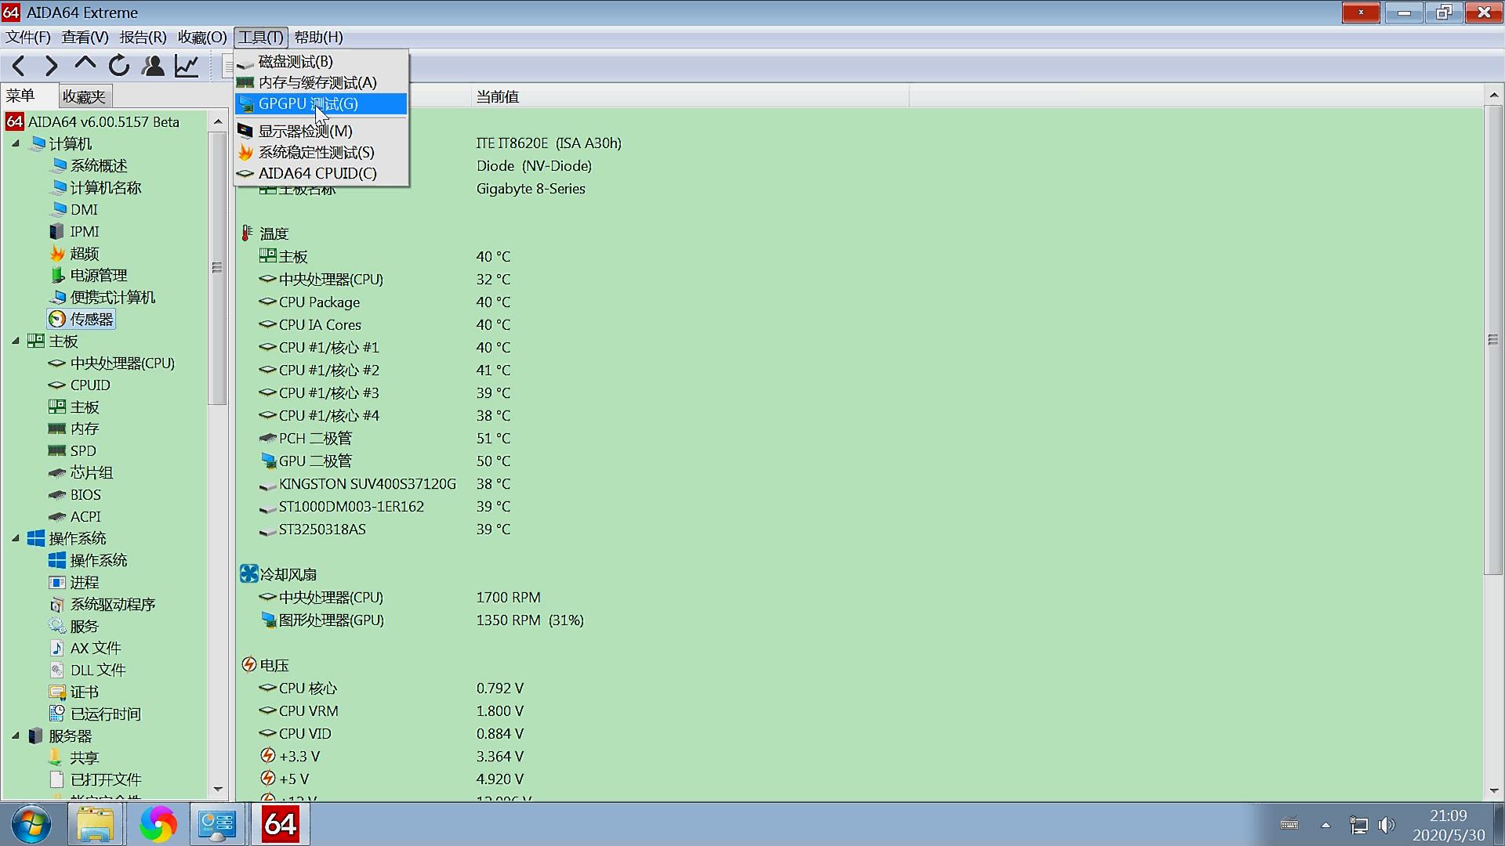Click the Back navigation arrow
Image resolution: width=1505 pixels, height=846 pixels.
click(x=20, y=67)
